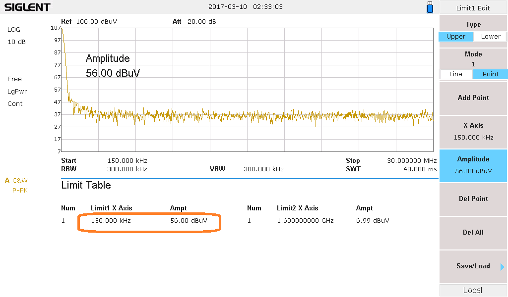Click the SIGLENT logo
This screenshot has width=508, height=297.
coord(27,7)
